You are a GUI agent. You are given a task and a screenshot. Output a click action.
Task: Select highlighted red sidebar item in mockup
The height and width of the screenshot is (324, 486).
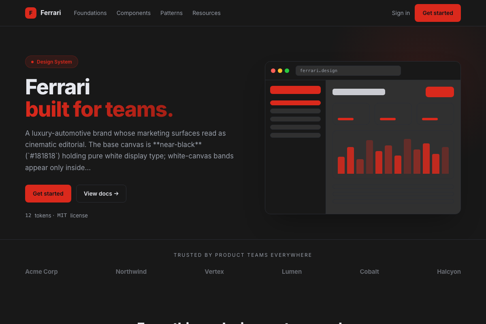295,103
